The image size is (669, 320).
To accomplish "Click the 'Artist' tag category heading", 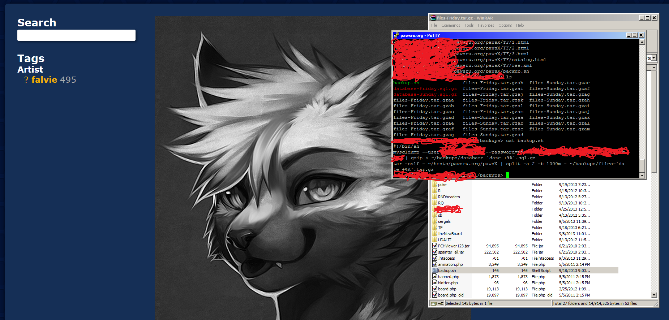I will [30, 69].
